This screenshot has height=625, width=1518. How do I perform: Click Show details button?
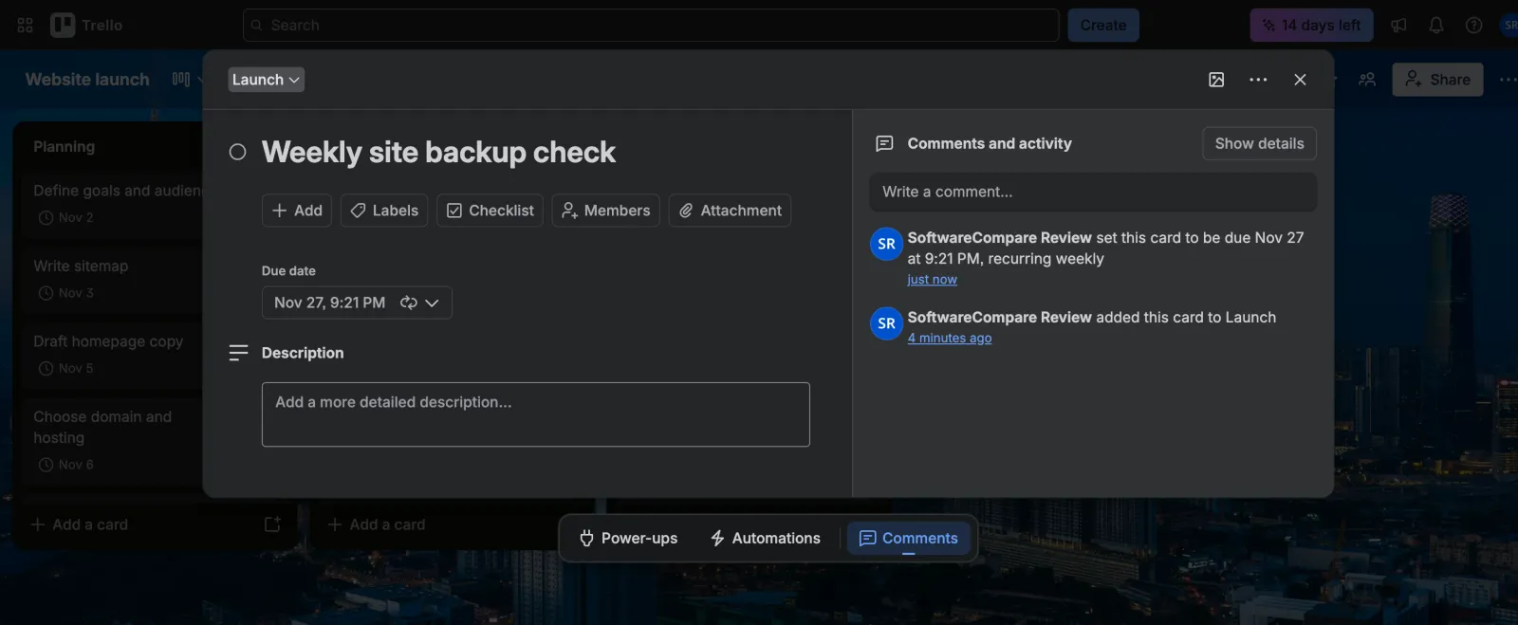point(1259,143)
